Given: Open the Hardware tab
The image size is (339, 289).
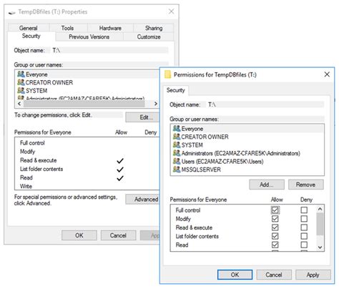Looking at the screenshot, I should 110,28.
